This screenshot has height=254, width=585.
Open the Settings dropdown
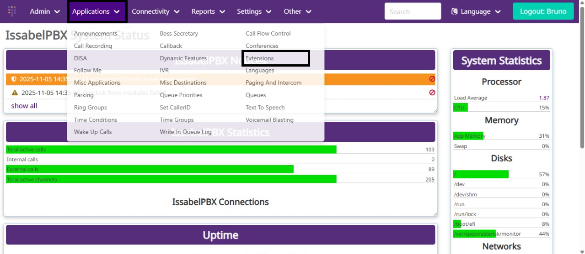tap(254, 11)
